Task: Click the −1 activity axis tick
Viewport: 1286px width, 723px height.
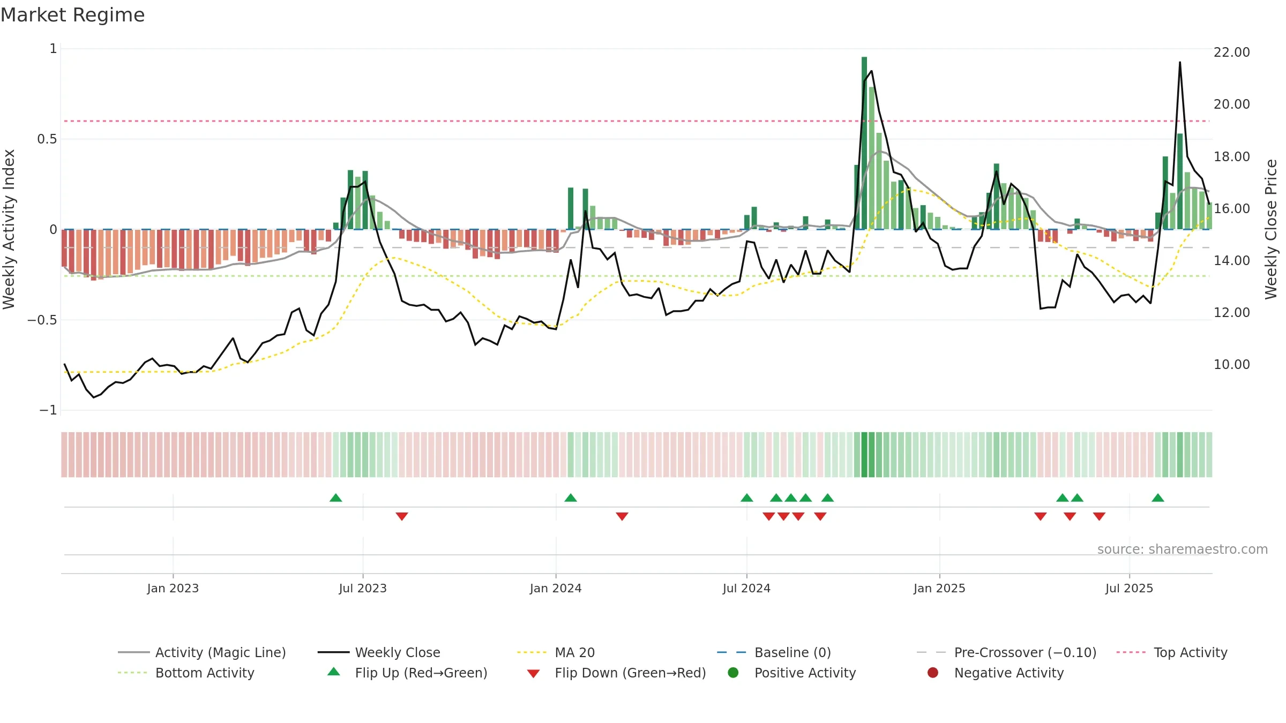Action: (x=48, y=410)
